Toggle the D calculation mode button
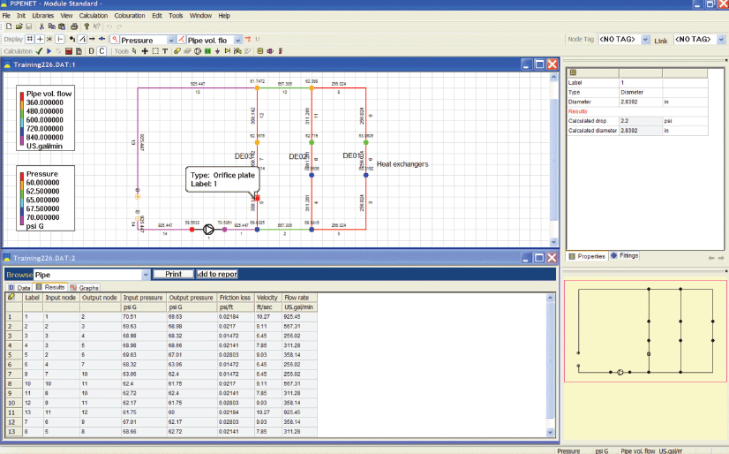 click(91, 51)
